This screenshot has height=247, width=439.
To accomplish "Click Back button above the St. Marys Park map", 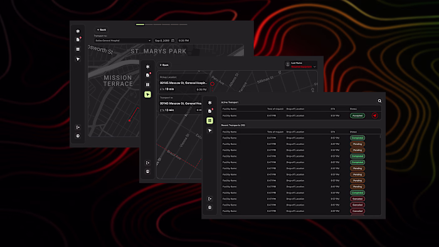I will (102, 29).
